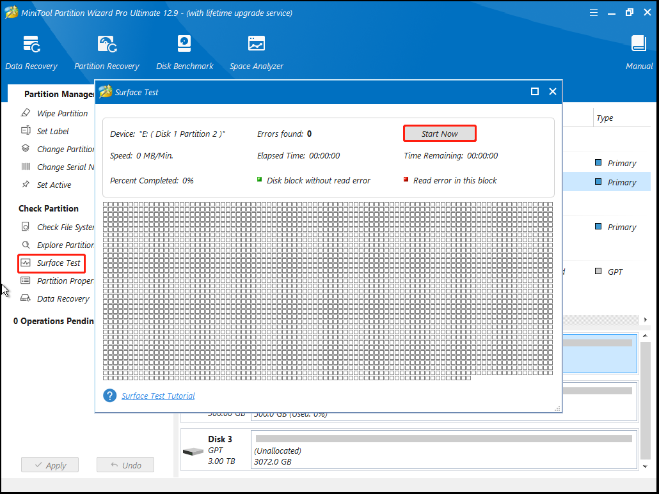Click the Disk 3 label
The width and height of the screenshot is (659, 494).
[220, 439]
